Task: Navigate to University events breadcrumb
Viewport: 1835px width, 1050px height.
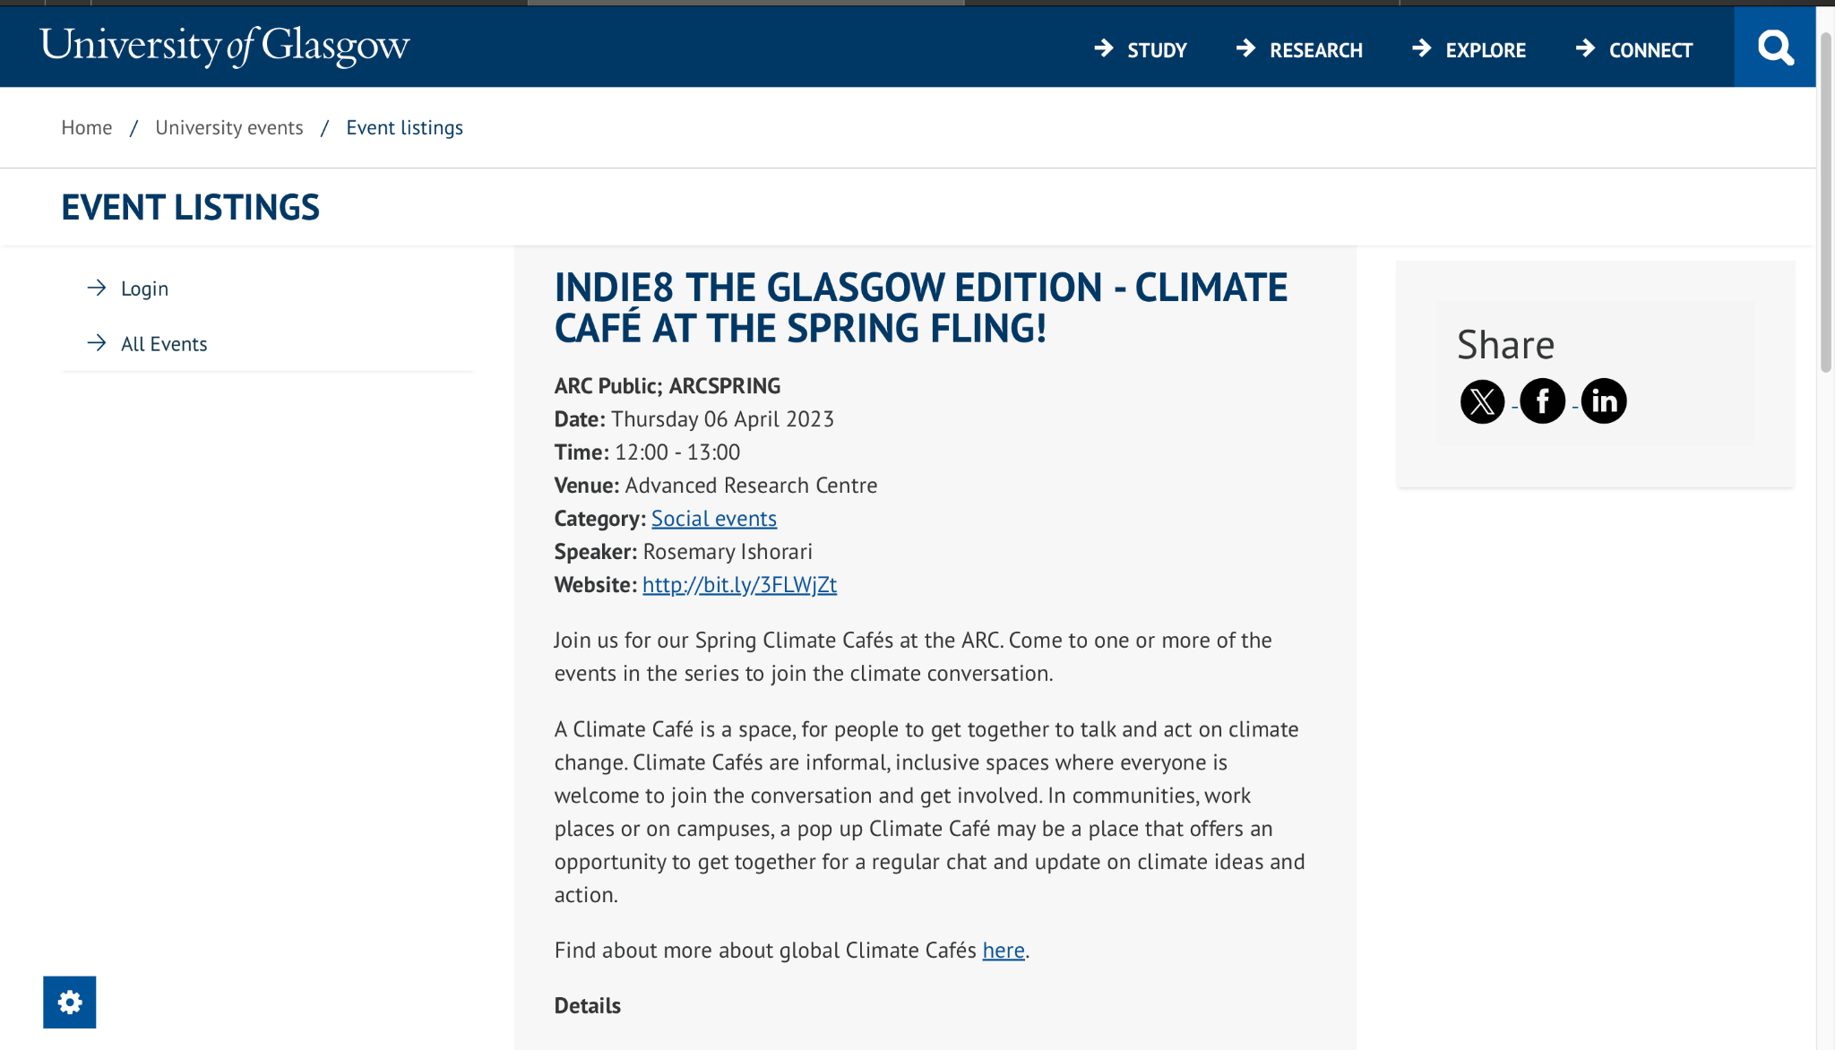Action: click(229, 128)
